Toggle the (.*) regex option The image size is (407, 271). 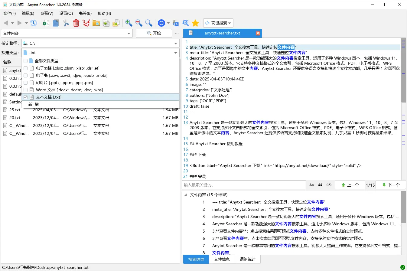(x=329, y=185)
